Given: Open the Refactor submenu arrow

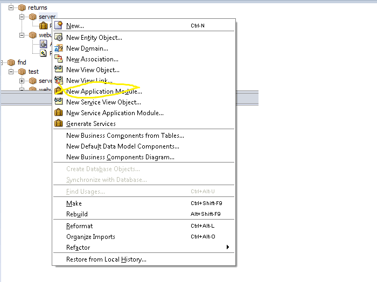Looking at the screenshot, I should 228,248.
